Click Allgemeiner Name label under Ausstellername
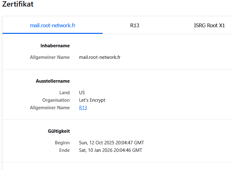The width and height of the screenshot is (233, 170). pos(50,108)
